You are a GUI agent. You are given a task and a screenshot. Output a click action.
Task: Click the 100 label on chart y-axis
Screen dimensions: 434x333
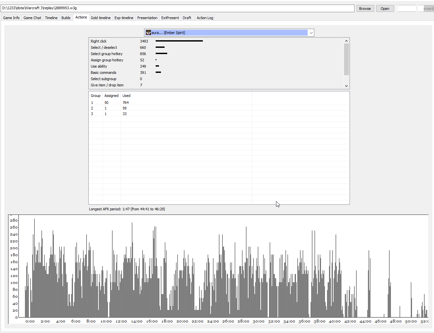[x=14, y=283]
